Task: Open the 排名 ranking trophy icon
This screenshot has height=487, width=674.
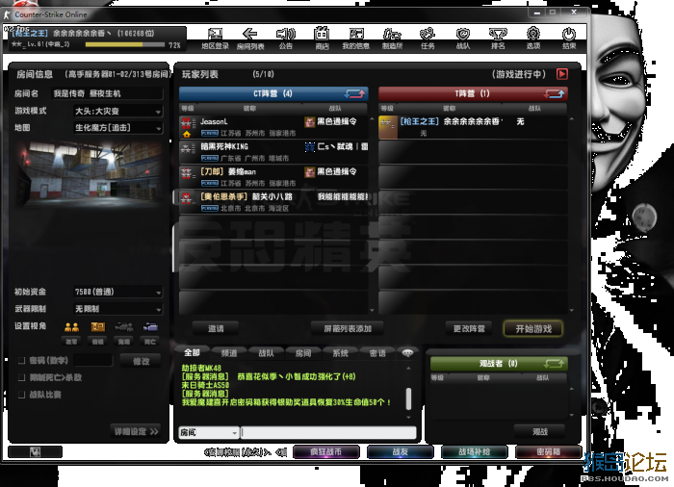Action: [x=498, y=38]
